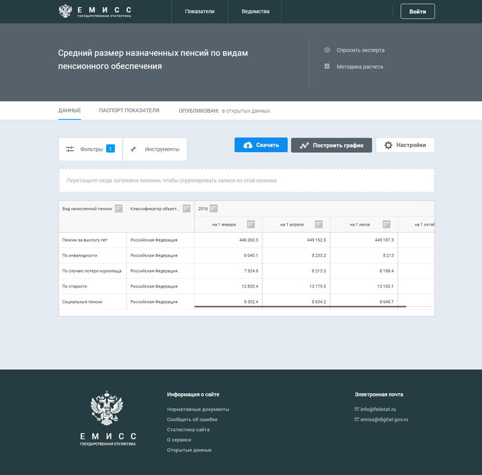Click the cloud download icon
This screenshot has height=475, width=482.
[x=248, y=145]
